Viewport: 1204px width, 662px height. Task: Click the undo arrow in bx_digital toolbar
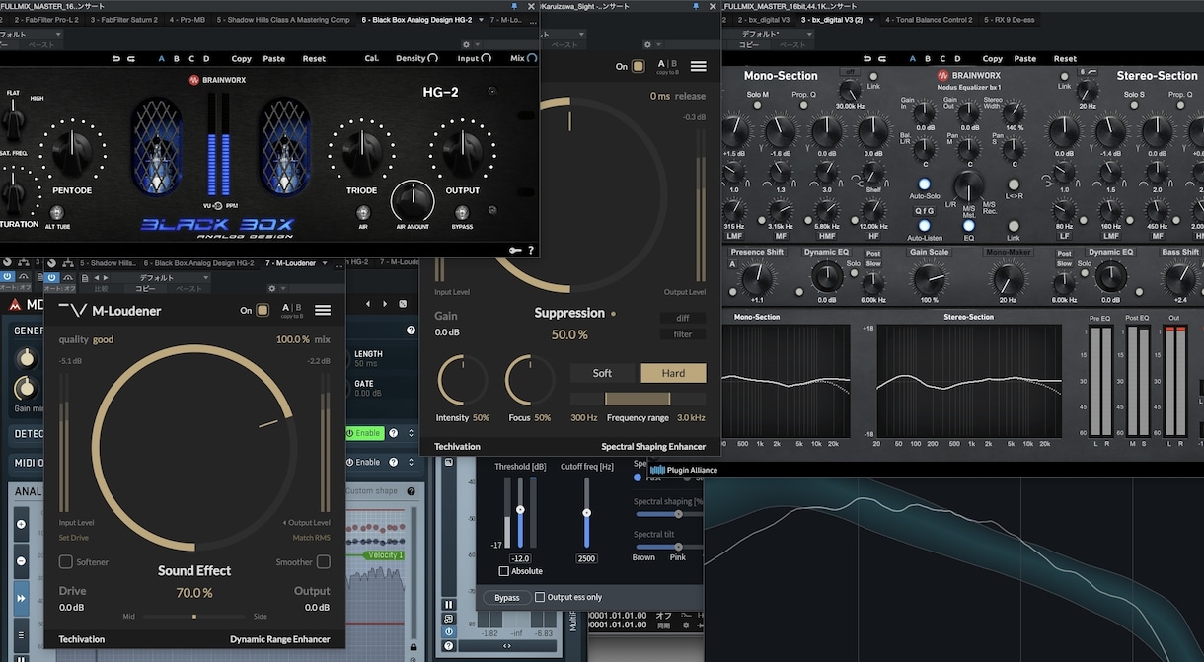868,58
